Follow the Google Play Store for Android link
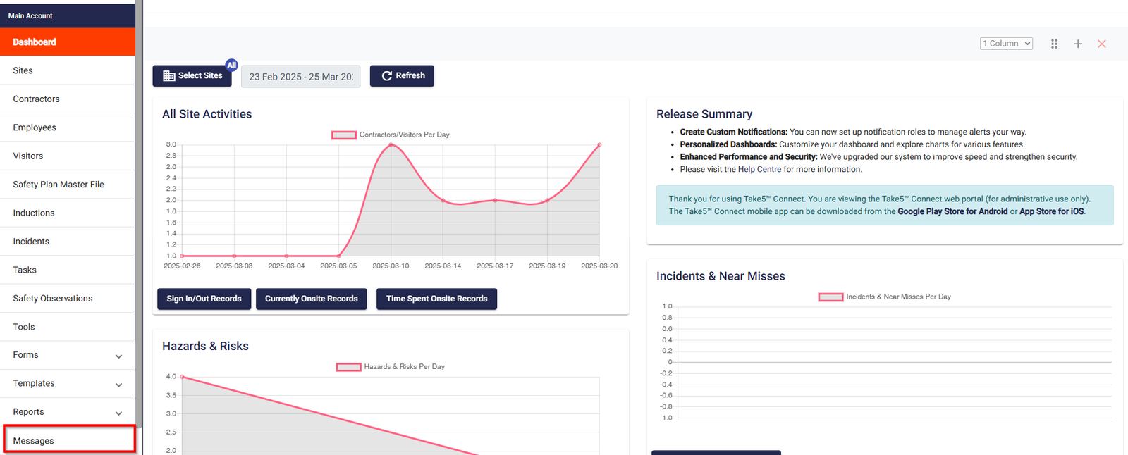Image resolution: width=1128 pixels, height=455 pixels. (952, 211)
